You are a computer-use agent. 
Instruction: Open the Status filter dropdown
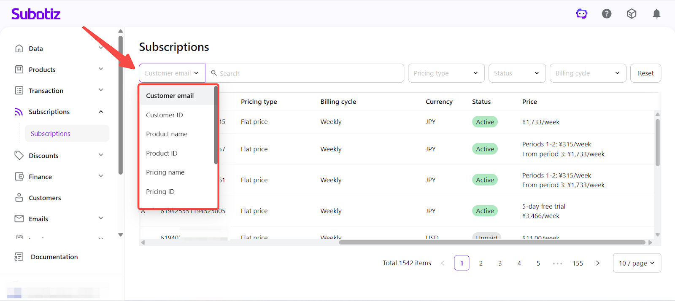click(517, 73)
